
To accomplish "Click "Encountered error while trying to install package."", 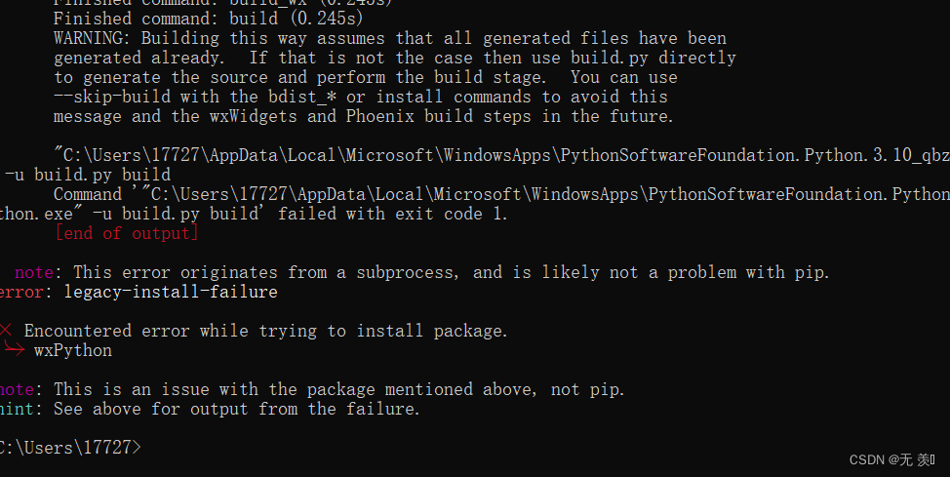I will pyautogui.click(x=265, y=331).
